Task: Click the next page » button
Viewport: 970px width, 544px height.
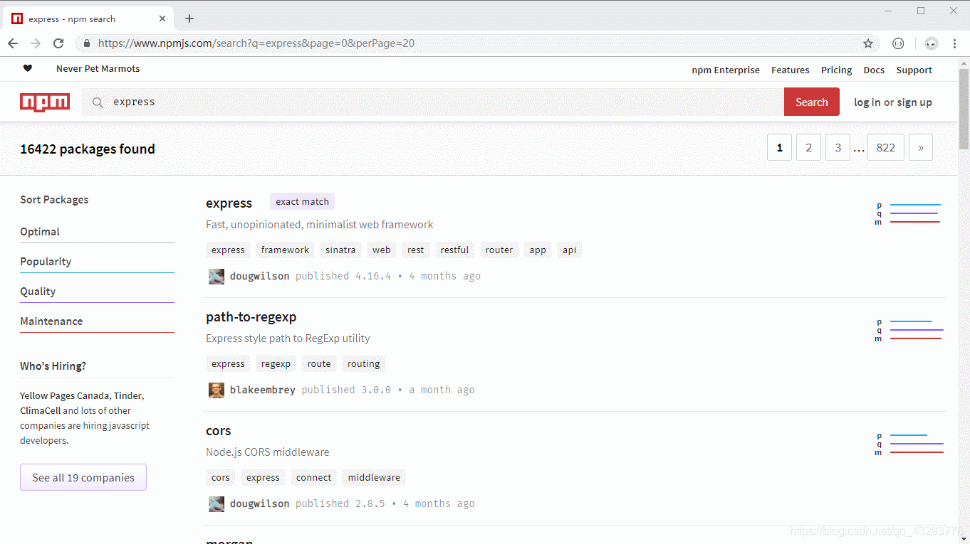Action: click(x=921, y=147)
